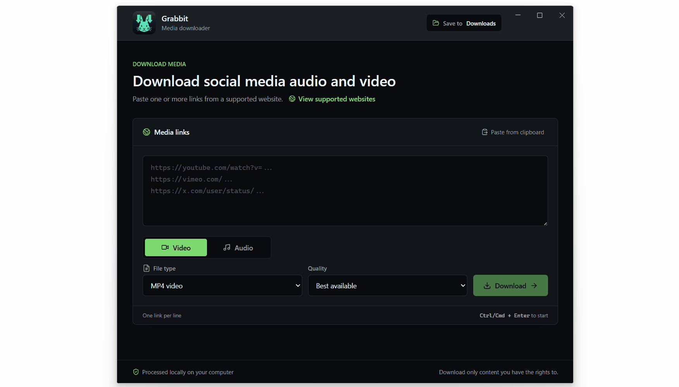This screenshot has height=387, width=679.
Task: Click the 'Grabbit' app title text
Action: 175,19
